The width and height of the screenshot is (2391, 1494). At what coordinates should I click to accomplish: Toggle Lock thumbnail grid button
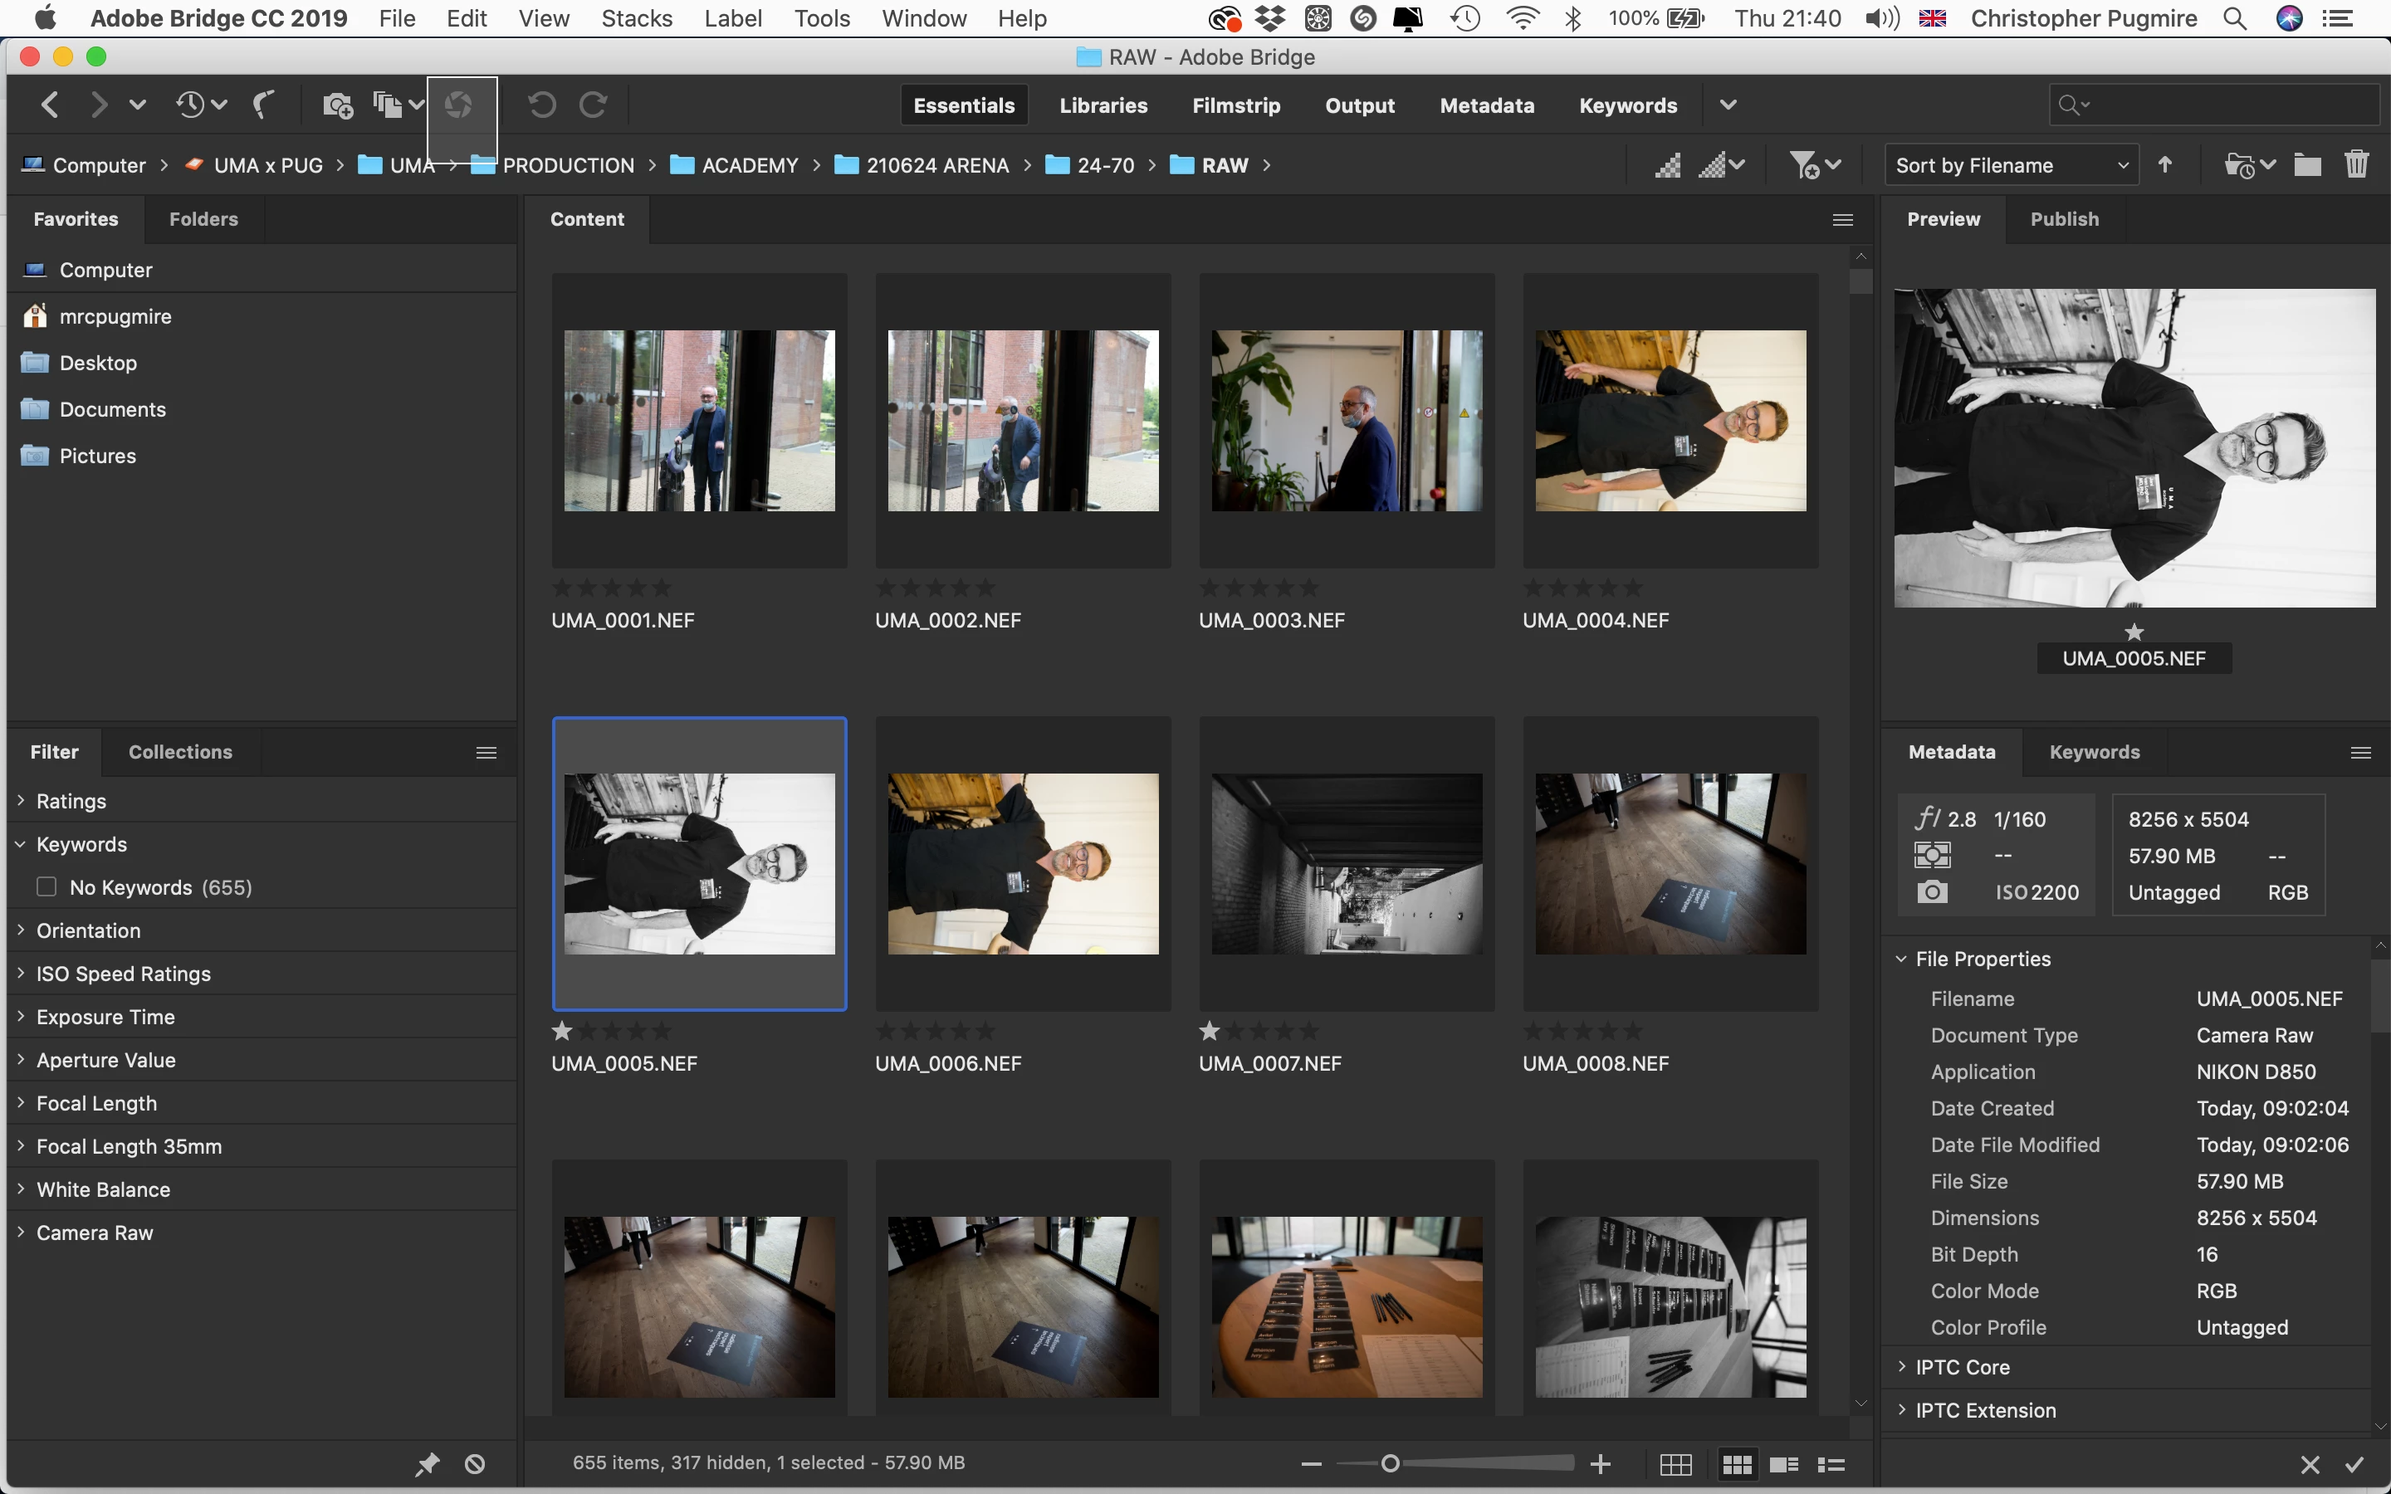coord(1675,1464)
